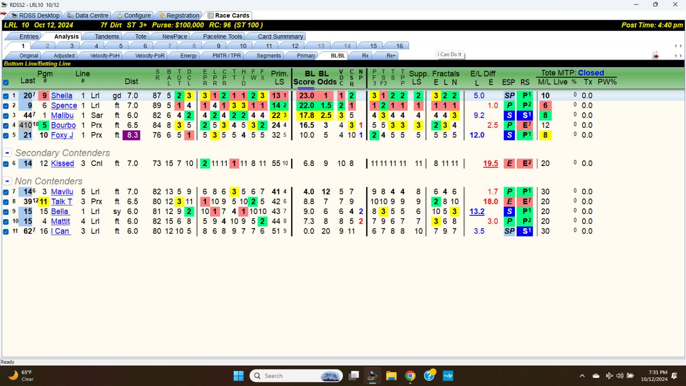The image size is (686, 386).
Task: Click the purple 8.3 distance cell
Action: (131, 135)
